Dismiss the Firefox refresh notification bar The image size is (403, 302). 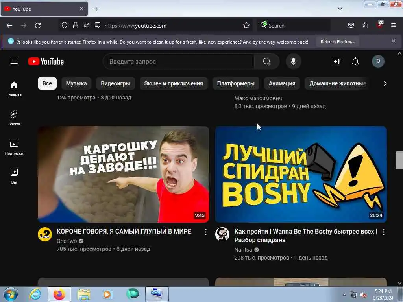[394, 41]
